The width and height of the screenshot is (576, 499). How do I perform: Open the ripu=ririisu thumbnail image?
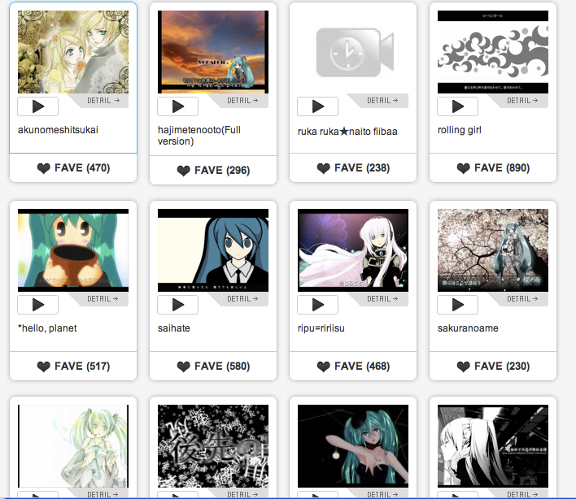point(353,250)
